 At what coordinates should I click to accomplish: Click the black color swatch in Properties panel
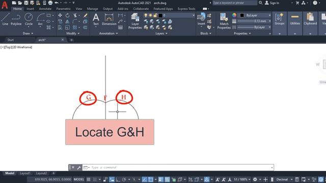pos(242,15)
